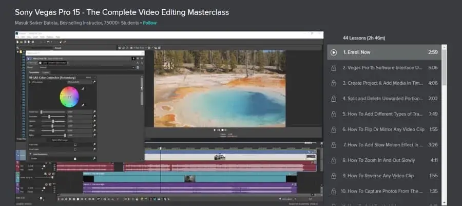Click the play icon beside Enroll Now

[x=334, y=52]
